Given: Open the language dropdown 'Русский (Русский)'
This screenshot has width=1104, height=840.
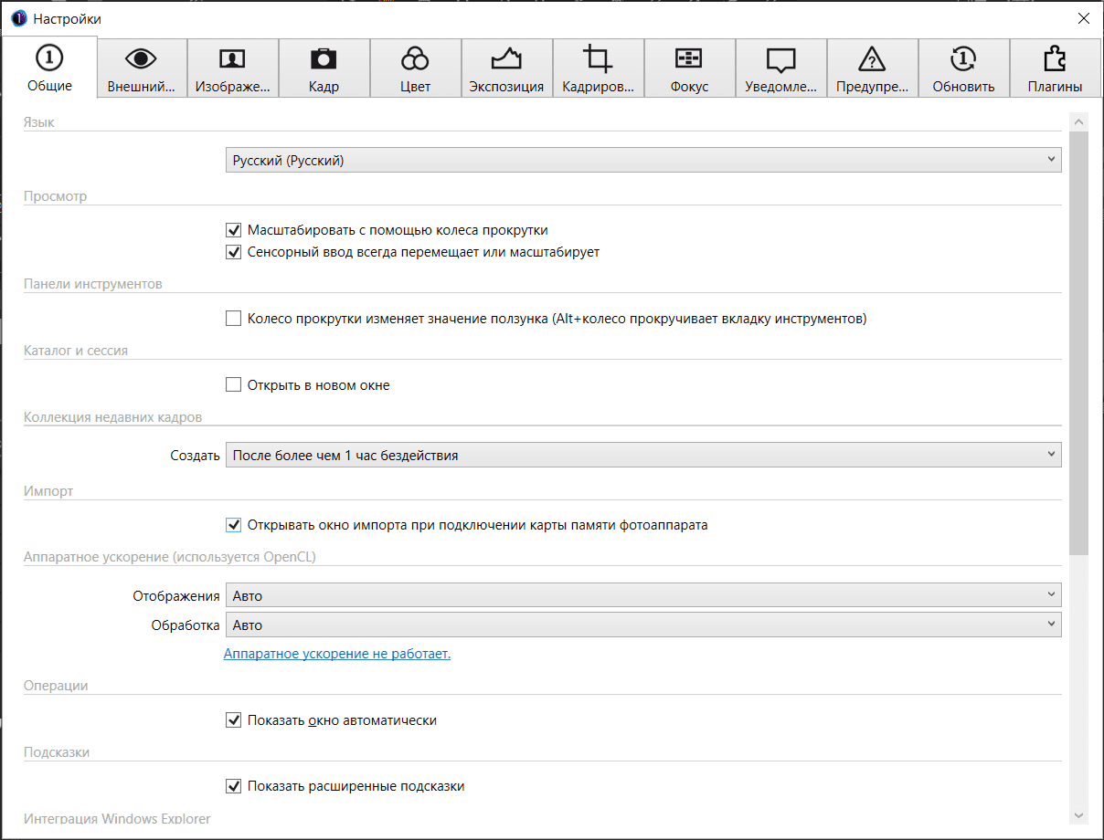Looking at the screenshot, I should pos(643,161).
